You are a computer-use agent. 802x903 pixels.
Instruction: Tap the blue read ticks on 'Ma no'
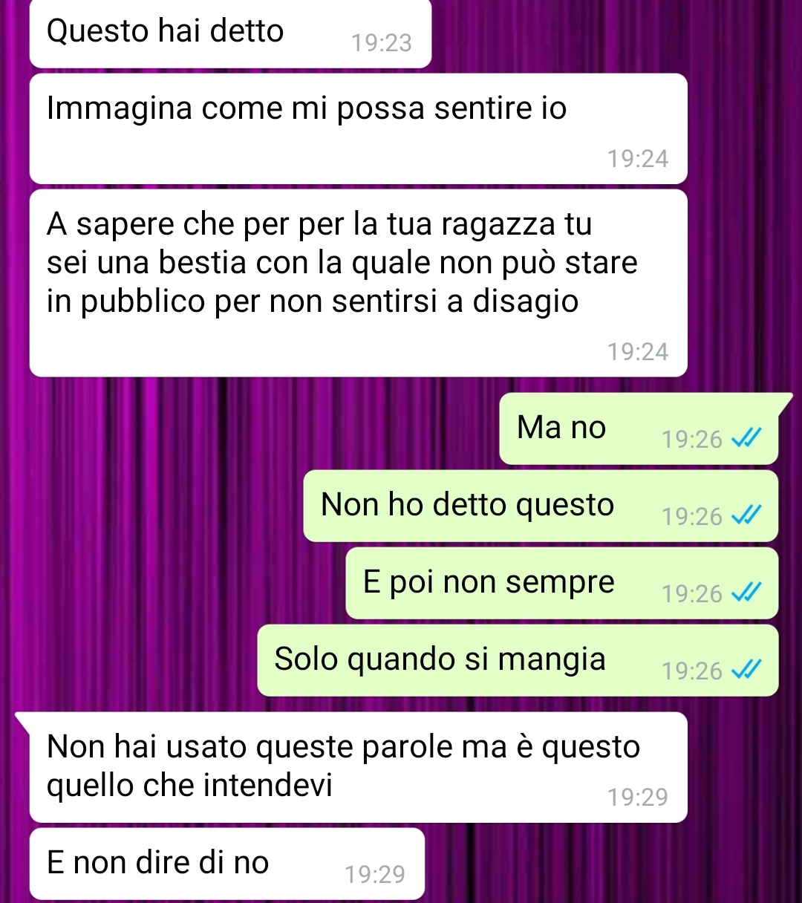coord(746,440)
